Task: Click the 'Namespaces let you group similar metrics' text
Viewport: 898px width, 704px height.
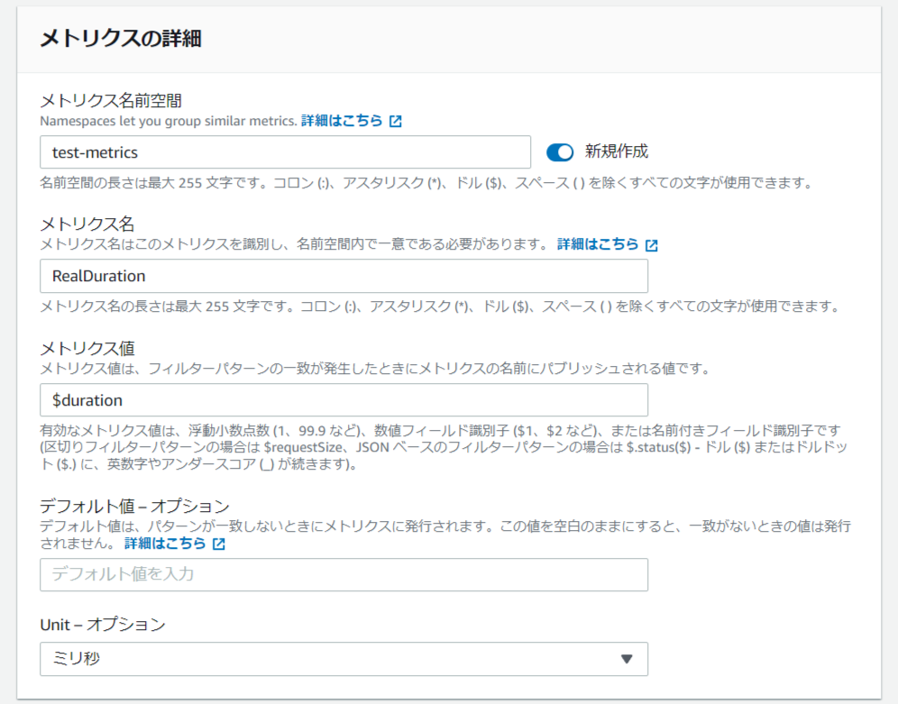Action: point(169,122)
